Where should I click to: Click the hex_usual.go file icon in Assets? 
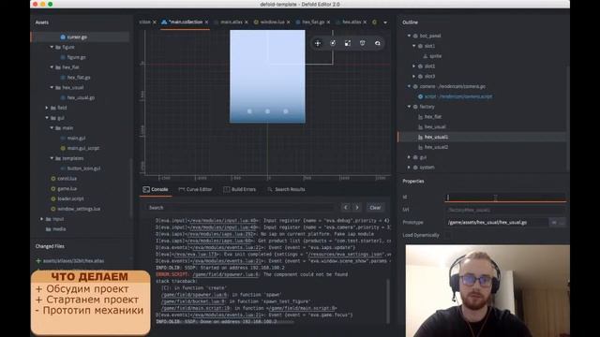(63, 97)
